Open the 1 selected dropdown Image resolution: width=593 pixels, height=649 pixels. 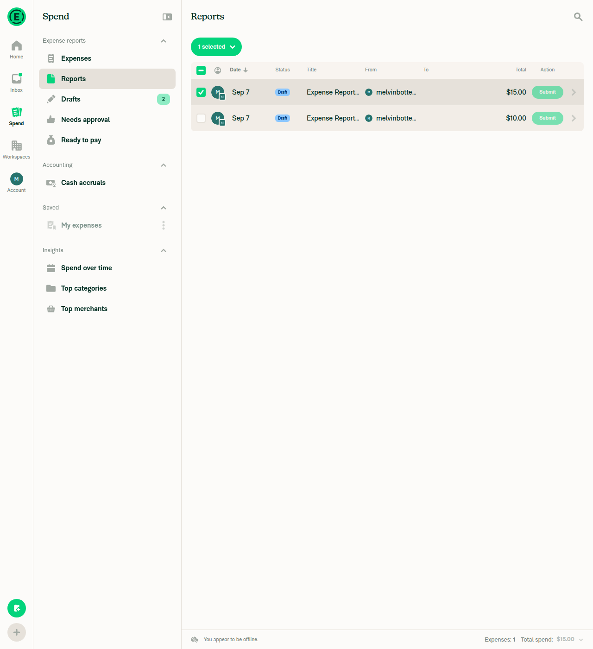[x=216, y=47]
